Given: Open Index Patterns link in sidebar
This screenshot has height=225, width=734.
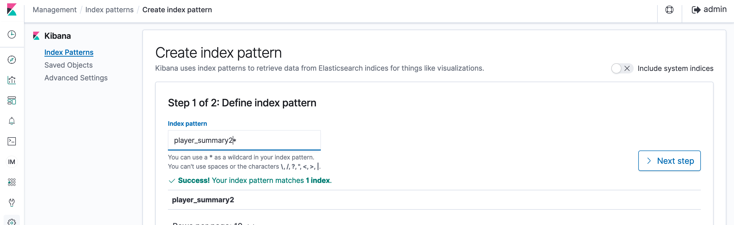Looking at the screenshot, I should tap(69, 52).
